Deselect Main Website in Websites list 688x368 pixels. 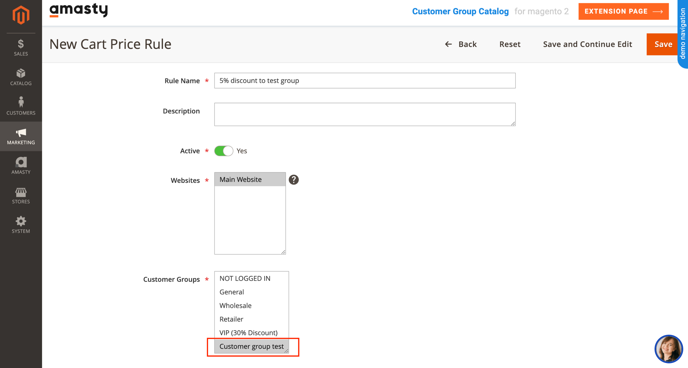tap(241, 179)
